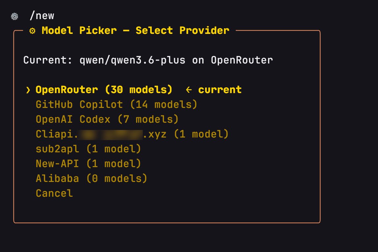This screenshot has width=378, height=252.
Task: Choose the sub2apl provider
Action: point(88,149)
